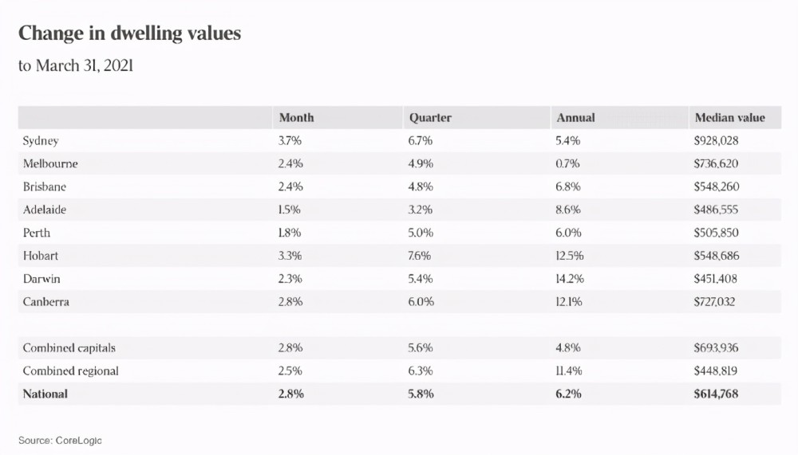Click the Melbourne row label
This screenshot has width=798, height=455.
[50, 163]
